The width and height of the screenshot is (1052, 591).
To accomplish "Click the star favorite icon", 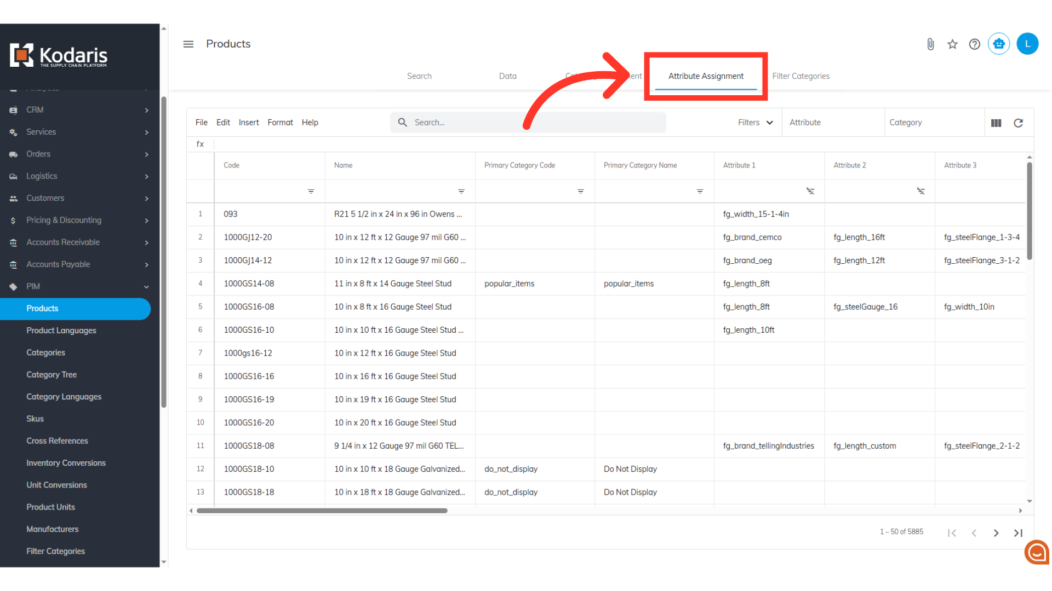I will click(952, 44).
